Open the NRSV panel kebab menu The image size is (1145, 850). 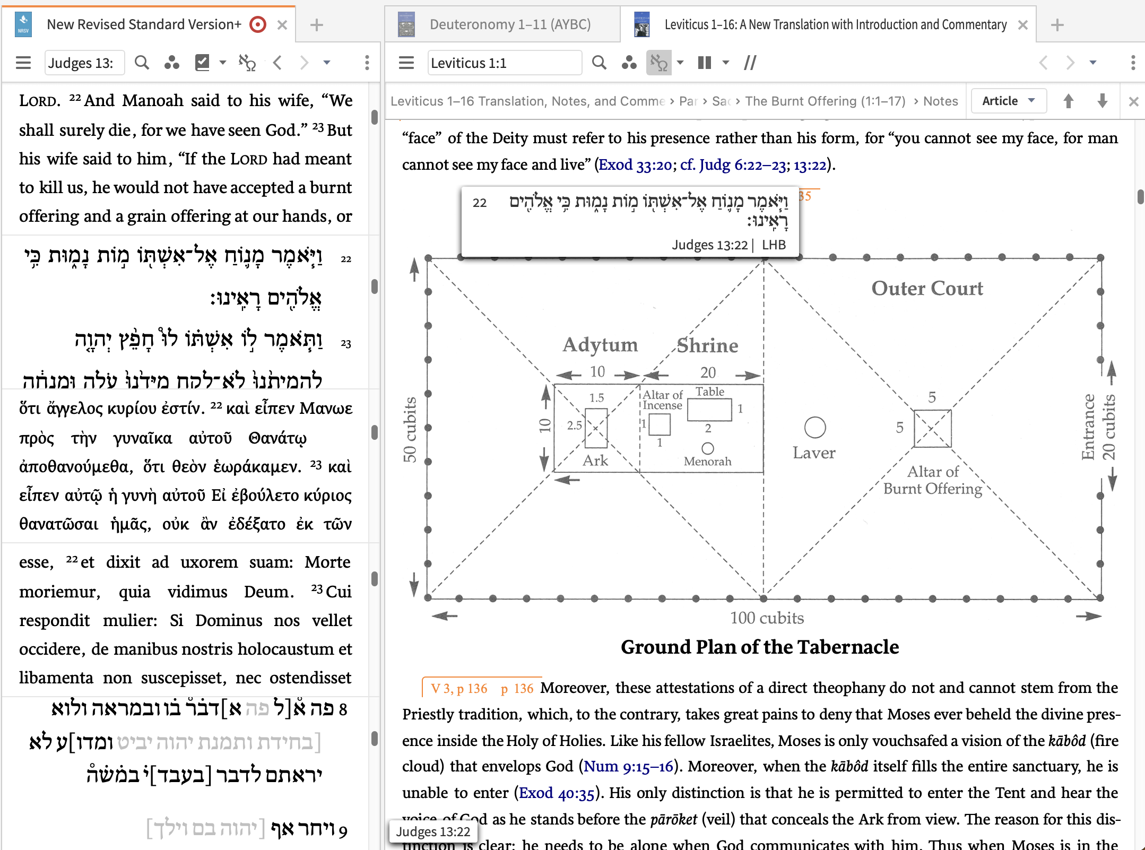367,63
